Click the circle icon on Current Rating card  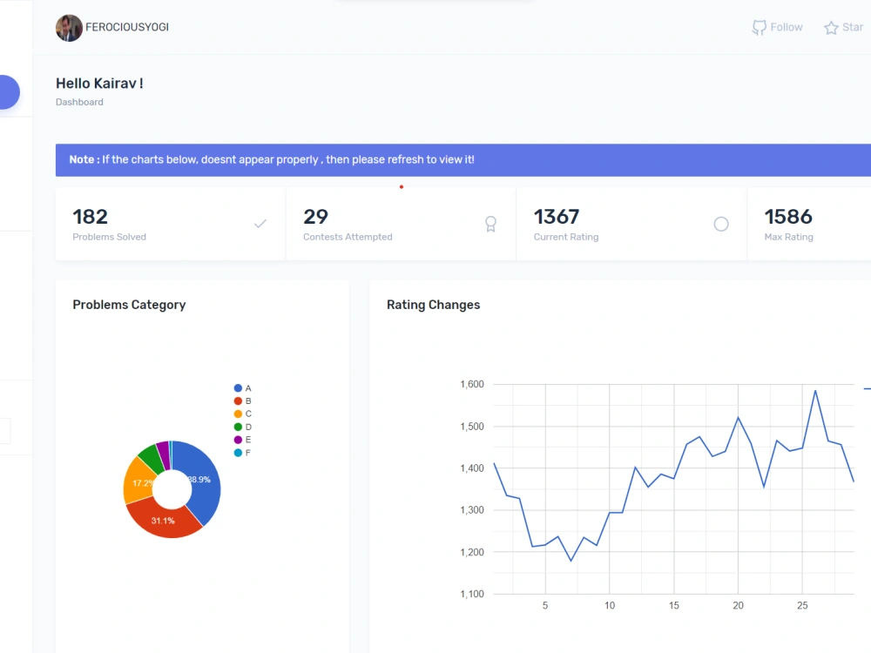coord(721,224)
